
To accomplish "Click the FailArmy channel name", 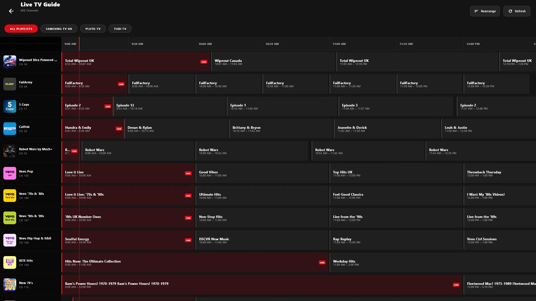I will tap(26, 82).
